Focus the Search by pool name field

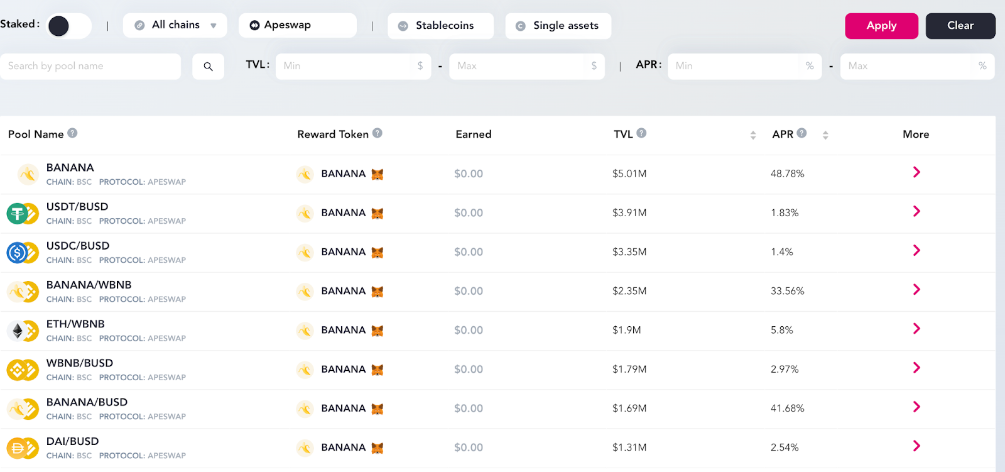click(x=90, y=66)
